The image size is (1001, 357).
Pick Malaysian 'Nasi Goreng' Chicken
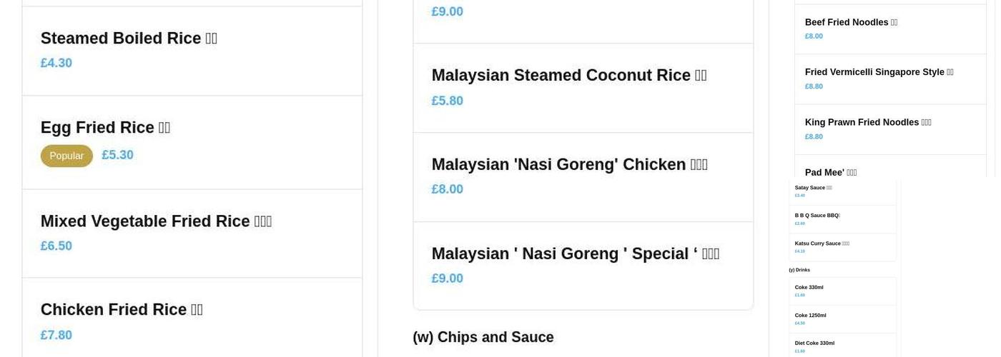(x=569, y=165)
